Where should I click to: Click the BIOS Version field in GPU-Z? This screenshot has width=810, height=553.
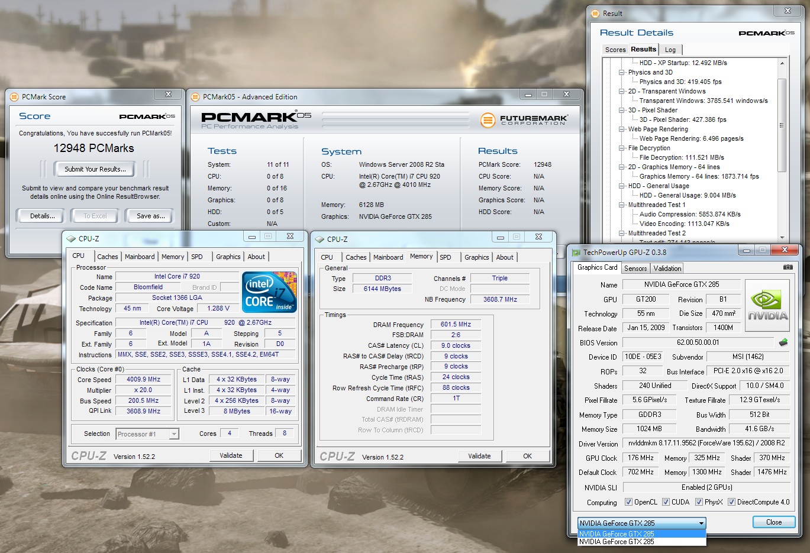click(698, 342)
